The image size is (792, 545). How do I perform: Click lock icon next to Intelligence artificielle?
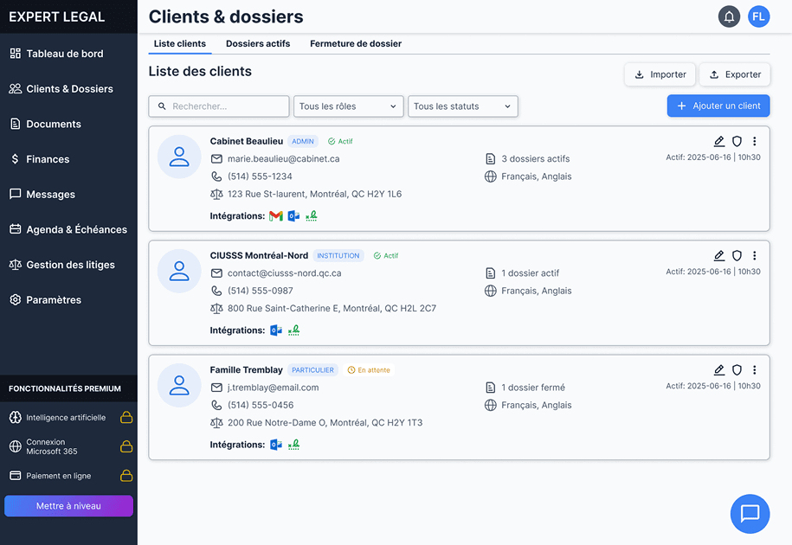(x=126, y=418)
